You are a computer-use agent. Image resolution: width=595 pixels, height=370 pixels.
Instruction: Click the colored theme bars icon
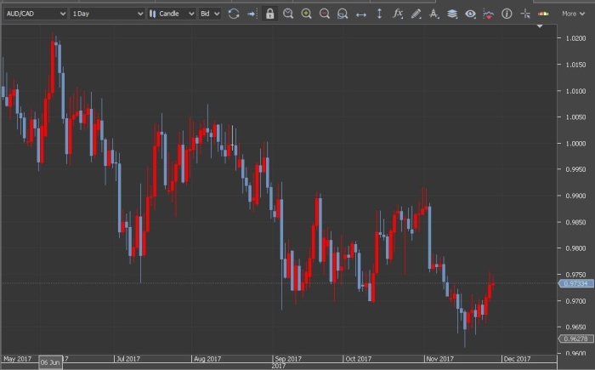pyautogui.click(x=543, y=14)
